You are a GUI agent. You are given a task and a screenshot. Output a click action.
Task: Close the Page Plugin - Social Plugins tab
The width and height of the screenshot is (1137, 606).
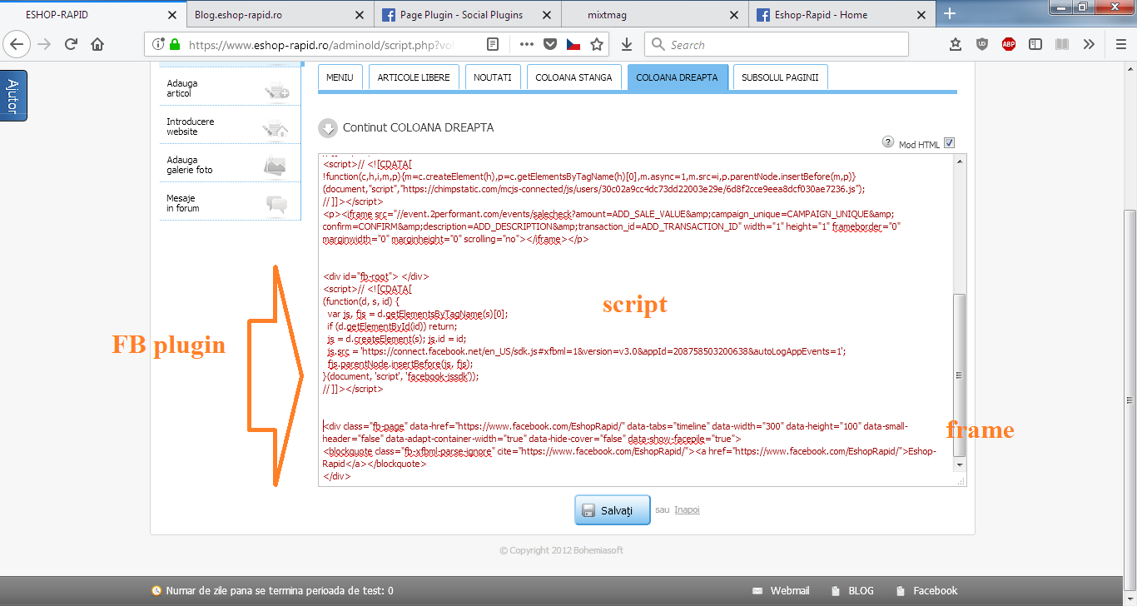click(547, 15)
